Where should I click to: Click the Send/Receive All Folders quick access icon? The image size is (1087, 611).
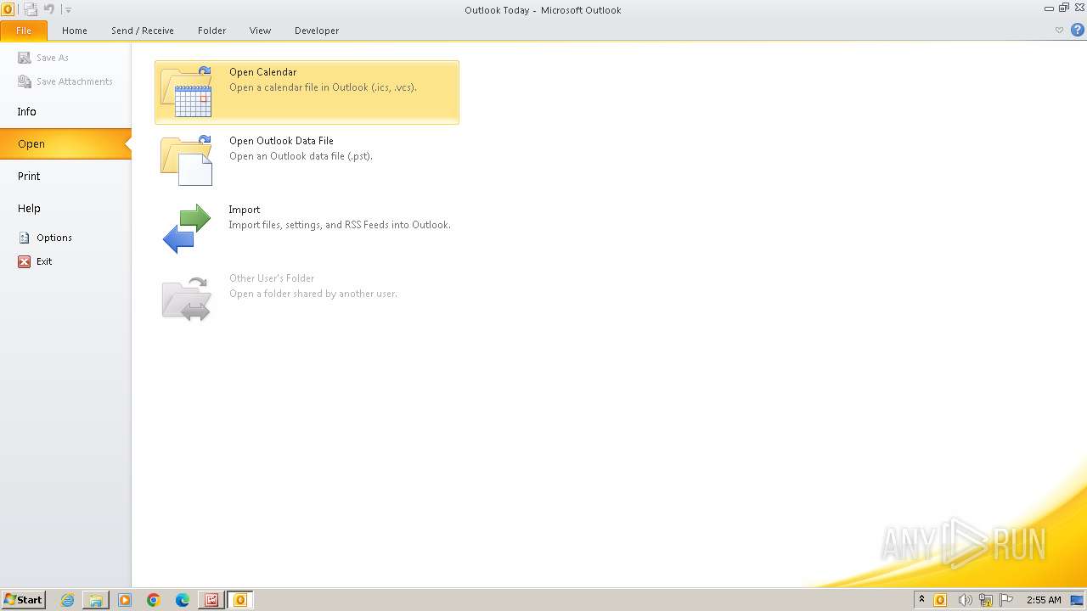(31, 9)
